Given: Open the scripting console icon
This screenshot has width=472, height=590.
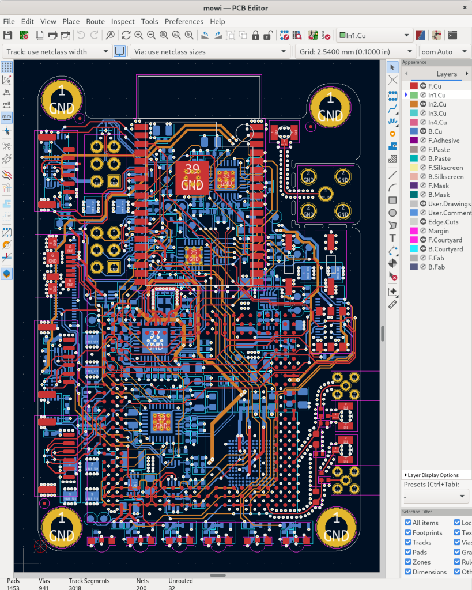Looking at the screenshot, I should point(453,36).
